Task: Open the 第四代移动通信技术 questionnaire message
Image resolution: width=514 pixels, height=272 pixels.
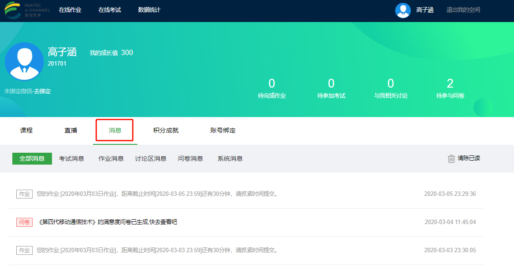Action: click(x=108, y=222)
